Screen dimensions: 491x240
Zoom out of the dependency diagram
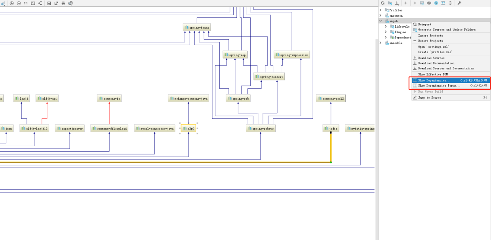[x=19, y=3]
